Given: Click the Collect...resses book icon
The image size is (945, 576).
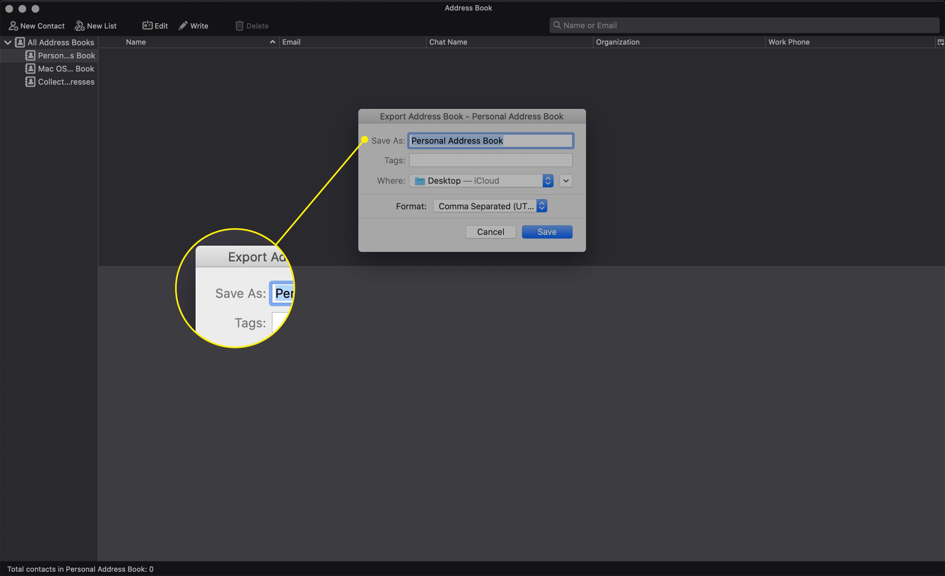Looking at the screenshot, I should pyautogui.click(x=31, y=81).
